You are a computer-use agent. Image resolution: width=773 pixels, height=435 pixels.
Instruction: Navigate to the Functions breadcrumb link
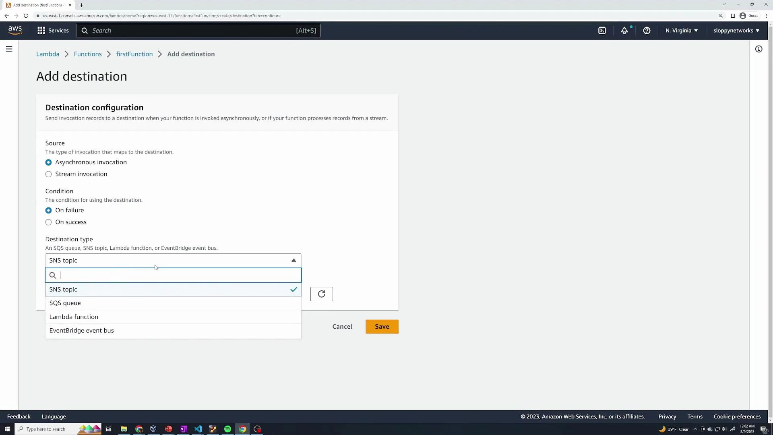click(x=87, y=54)
